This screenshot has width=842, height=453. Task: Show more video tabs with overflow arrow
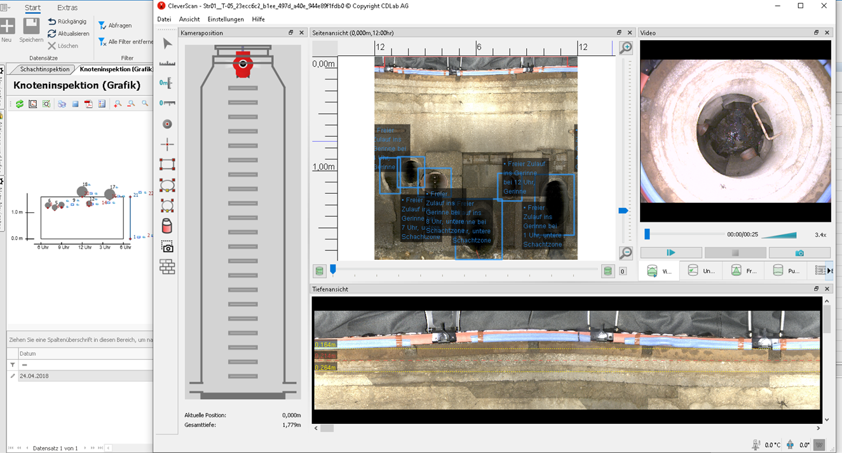coord(829,271)
